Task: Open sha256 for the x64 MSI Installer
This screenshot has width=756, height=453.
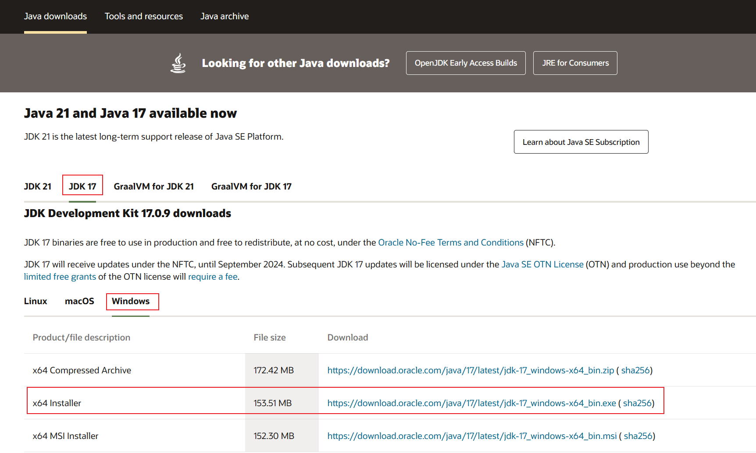Action: coord(638,436)
